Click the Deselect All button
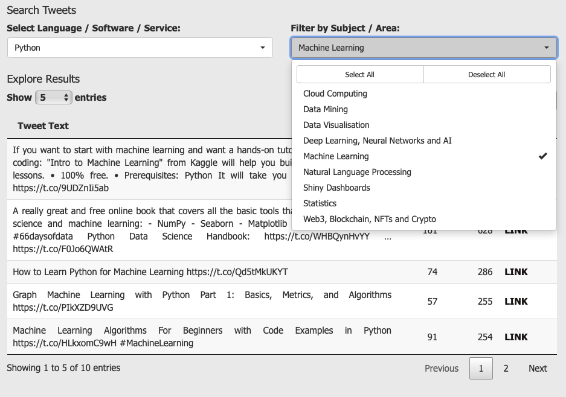 (487, 74)
